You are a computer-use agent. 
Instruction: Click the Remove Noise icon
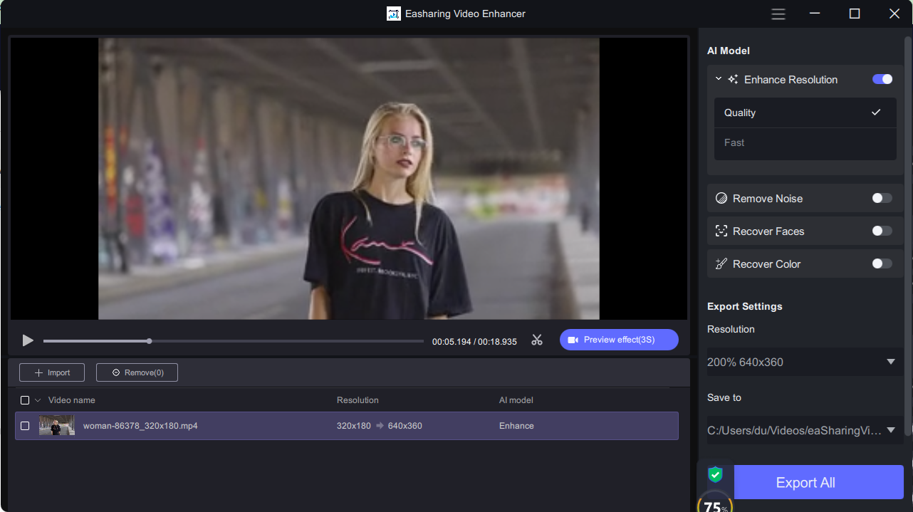pos(721,199)
